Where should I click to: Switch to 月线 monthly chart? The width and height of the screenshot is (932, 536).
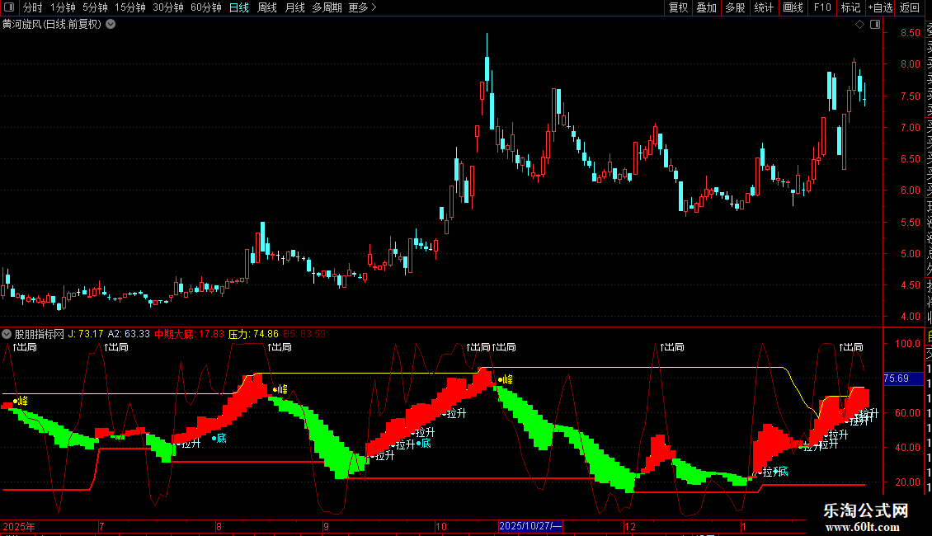click(x=294, y=7)
